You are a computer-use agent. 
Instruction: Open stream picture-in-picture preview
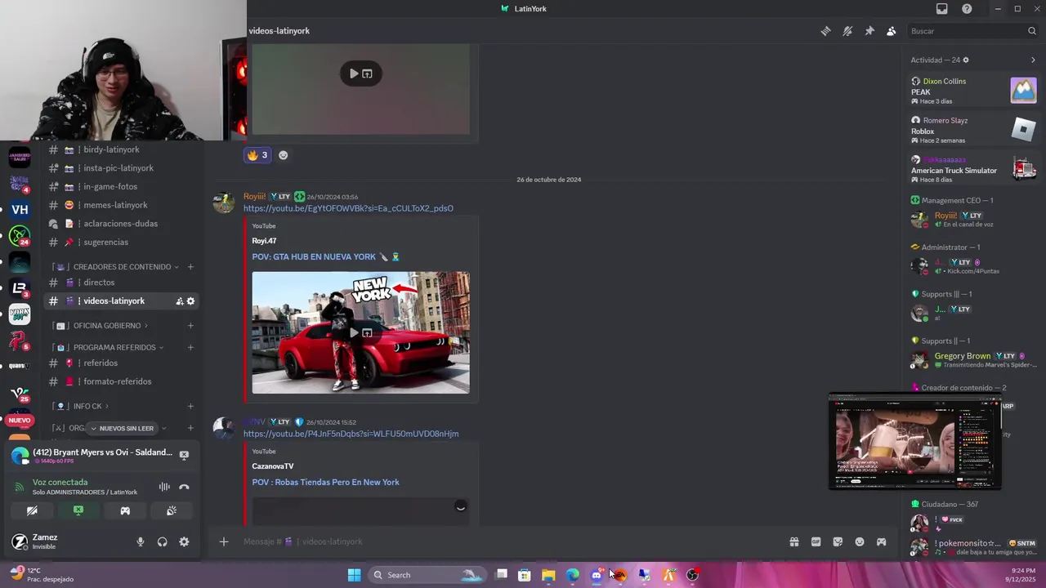[x=915, y=441]
